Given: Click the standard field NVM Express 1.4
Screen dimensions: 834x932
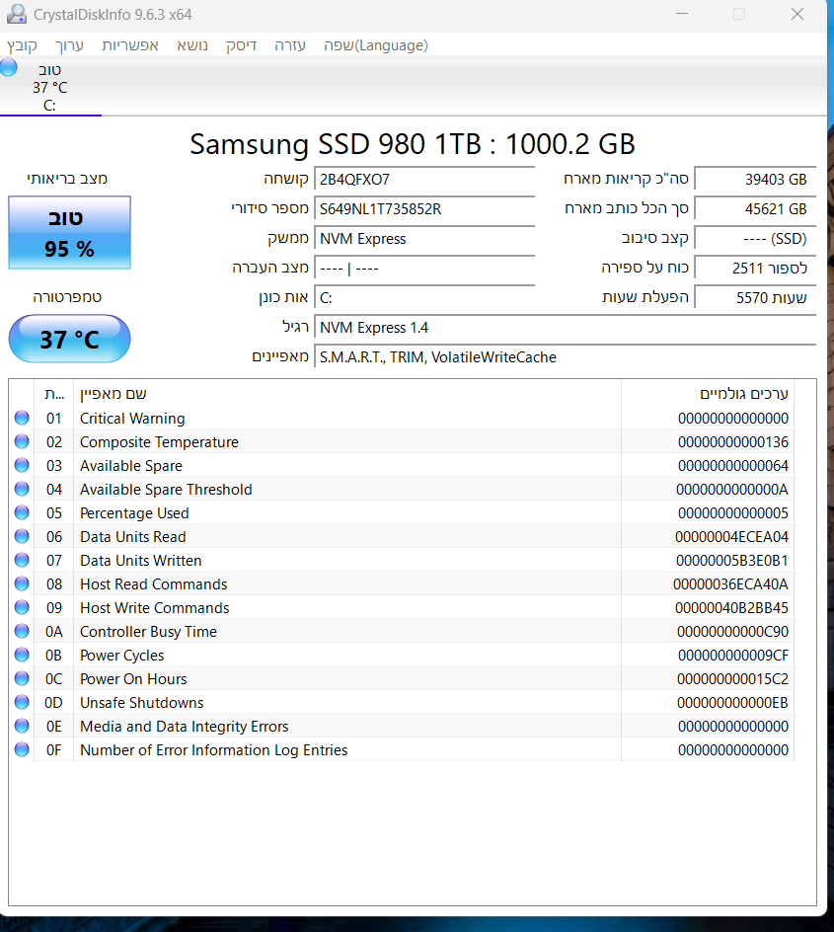Looking at the screenshot, I should (x=565, y=328).
